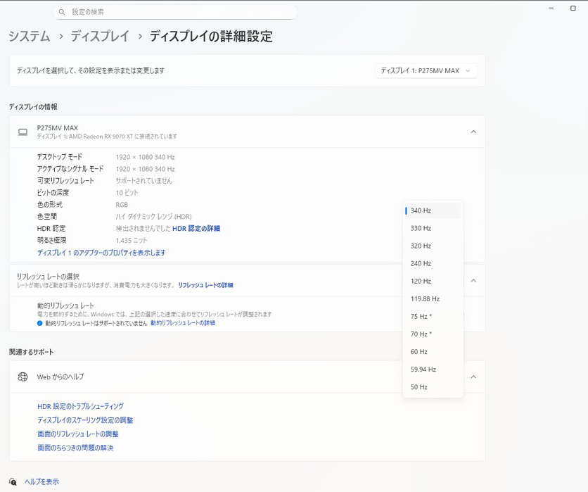
Task: Collapse the P275MV MAX display info section
Action: point(473,132)
